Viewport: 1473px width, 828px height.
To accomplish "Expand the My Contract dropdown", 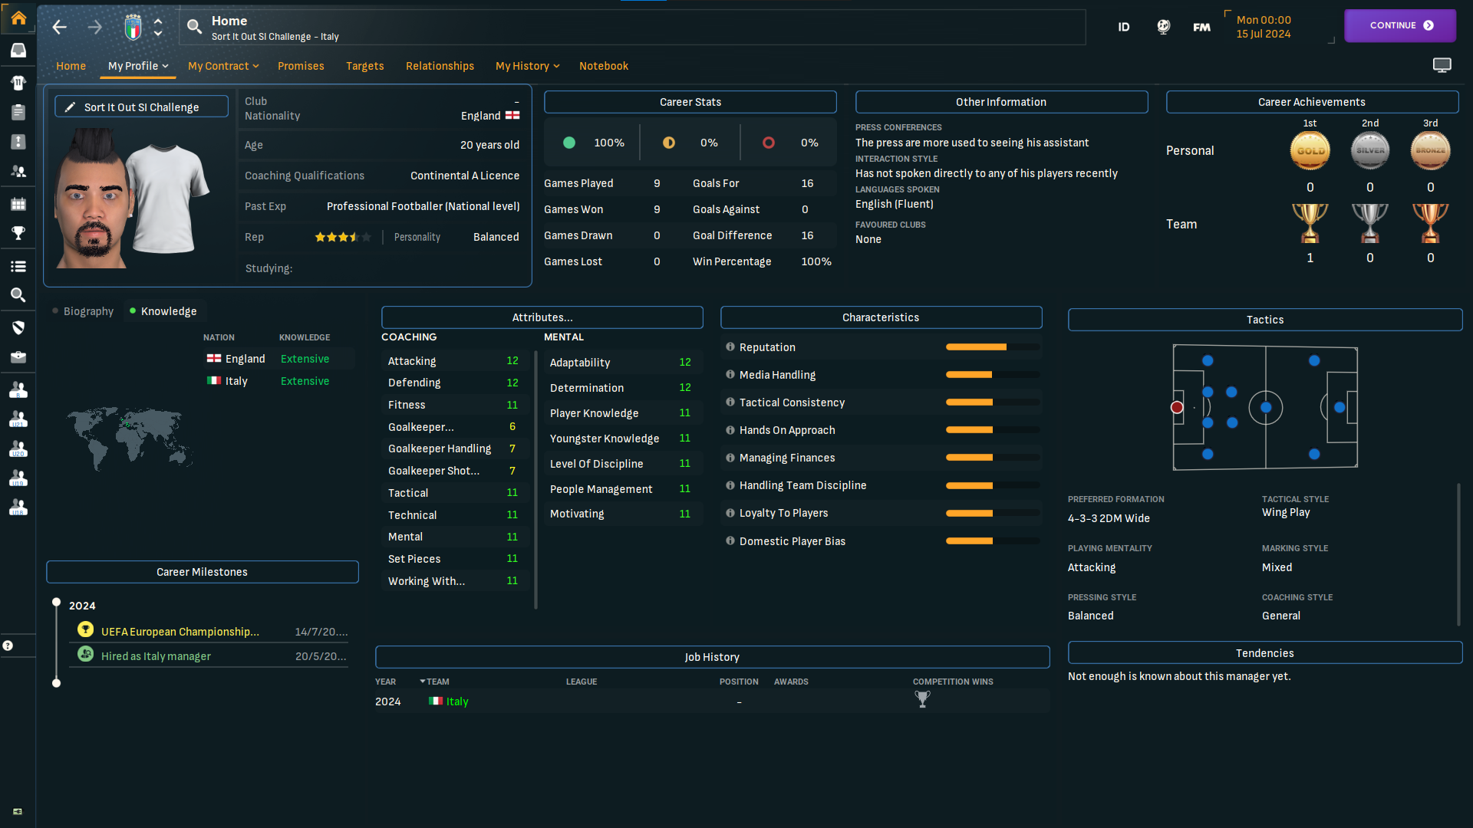I will click(x=223, y=66).
